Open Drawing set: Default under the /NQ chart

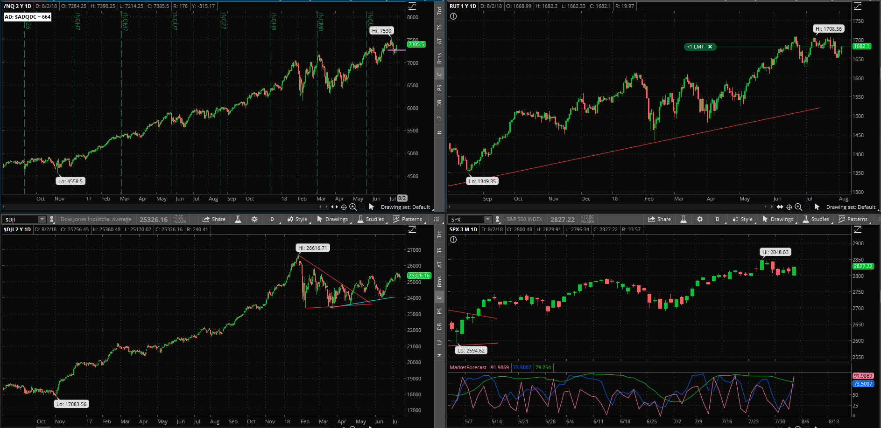tap(405, 207)
